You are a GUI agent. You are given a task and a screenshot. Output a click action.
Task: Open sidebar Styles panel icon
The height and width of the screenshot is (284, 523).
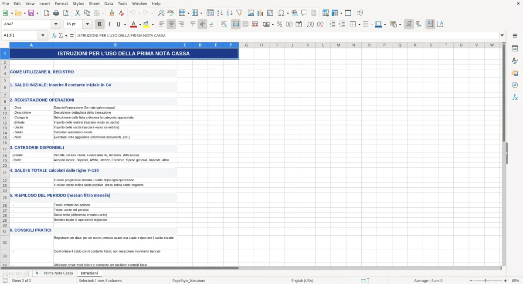coord(515,61)
